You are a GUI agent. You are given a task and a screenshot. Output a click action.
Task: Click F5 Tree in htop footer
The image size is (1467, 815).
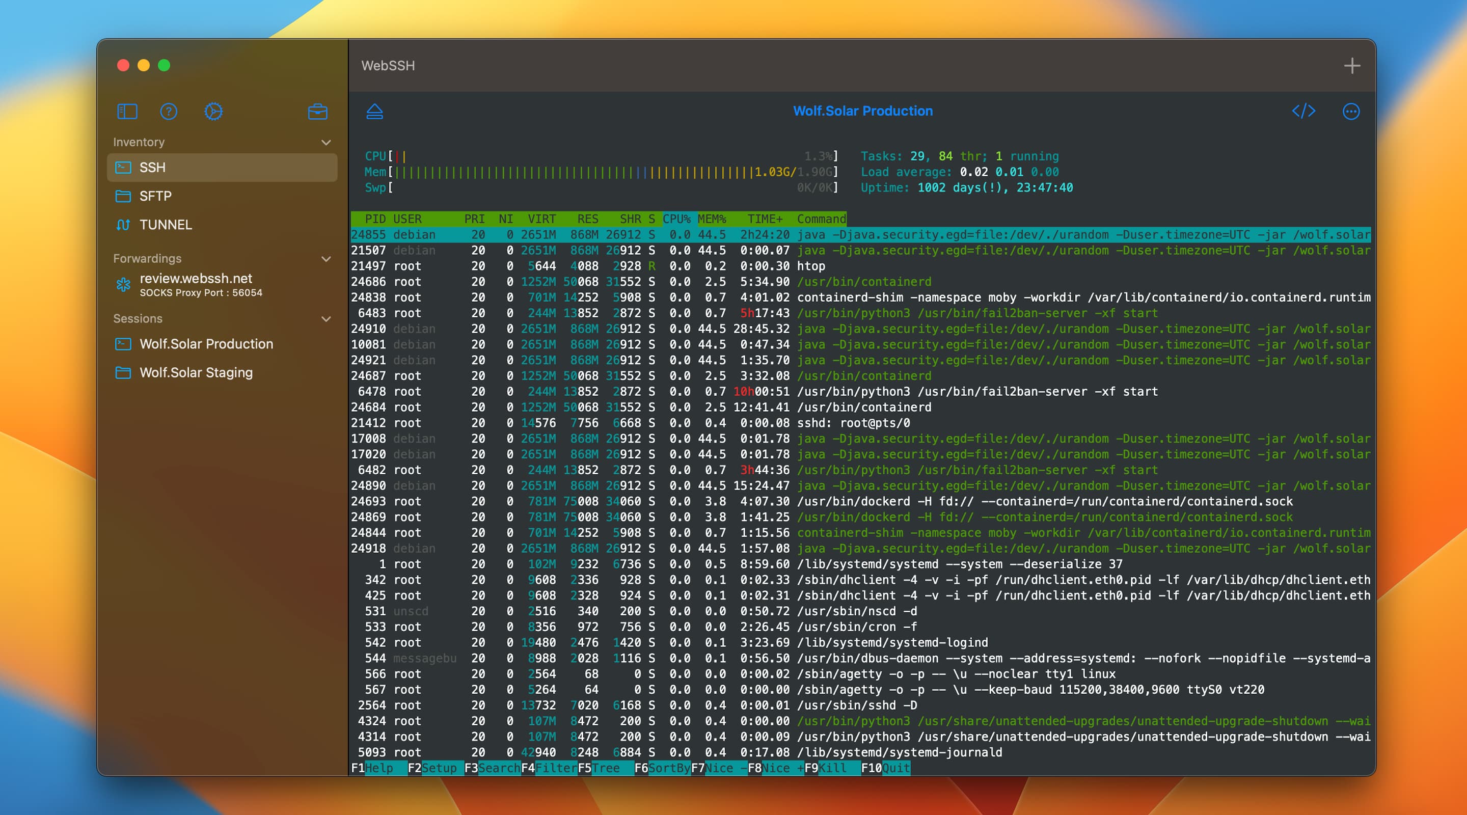[x=605, y=768]
